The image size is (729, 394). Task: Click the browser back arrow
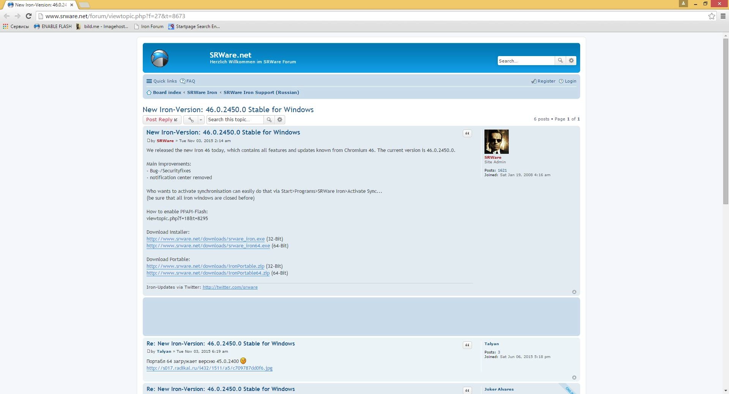coord(6,16)
